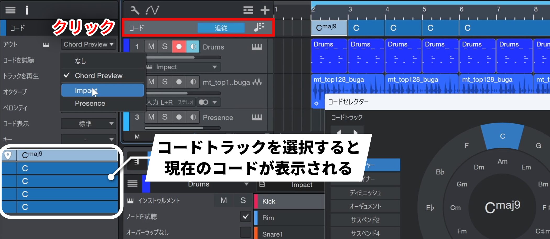The width and height of the screenshot is (550, 239).
Task: Expand the コード表示 標準 dropdown
Action: pyautogui.click(x=88, y=124)
